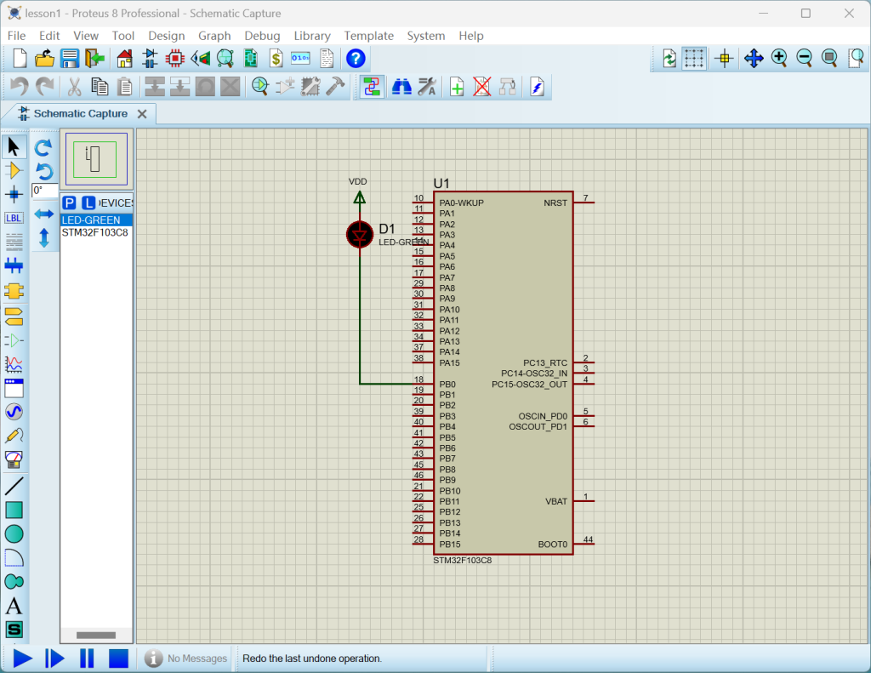The height and width of the screenshot is (673, 871).
Task: Choose the Junction dot mode tool
Action: point(14,194)
